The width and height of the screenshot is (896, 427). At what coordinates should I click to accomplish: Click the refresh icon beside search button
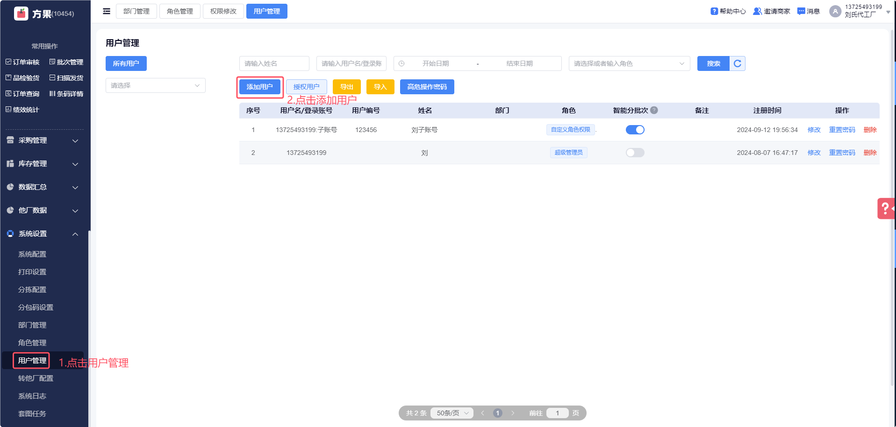(x=737, y=63)
